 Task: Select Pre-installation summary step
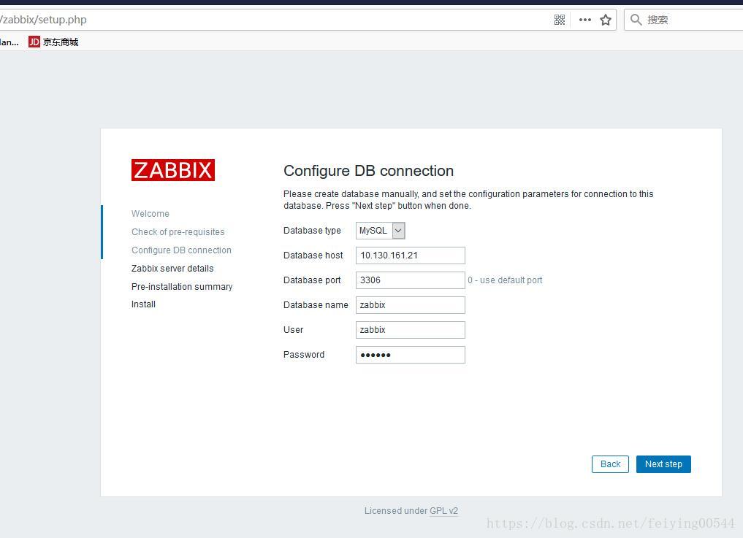(x=182, y=287)
